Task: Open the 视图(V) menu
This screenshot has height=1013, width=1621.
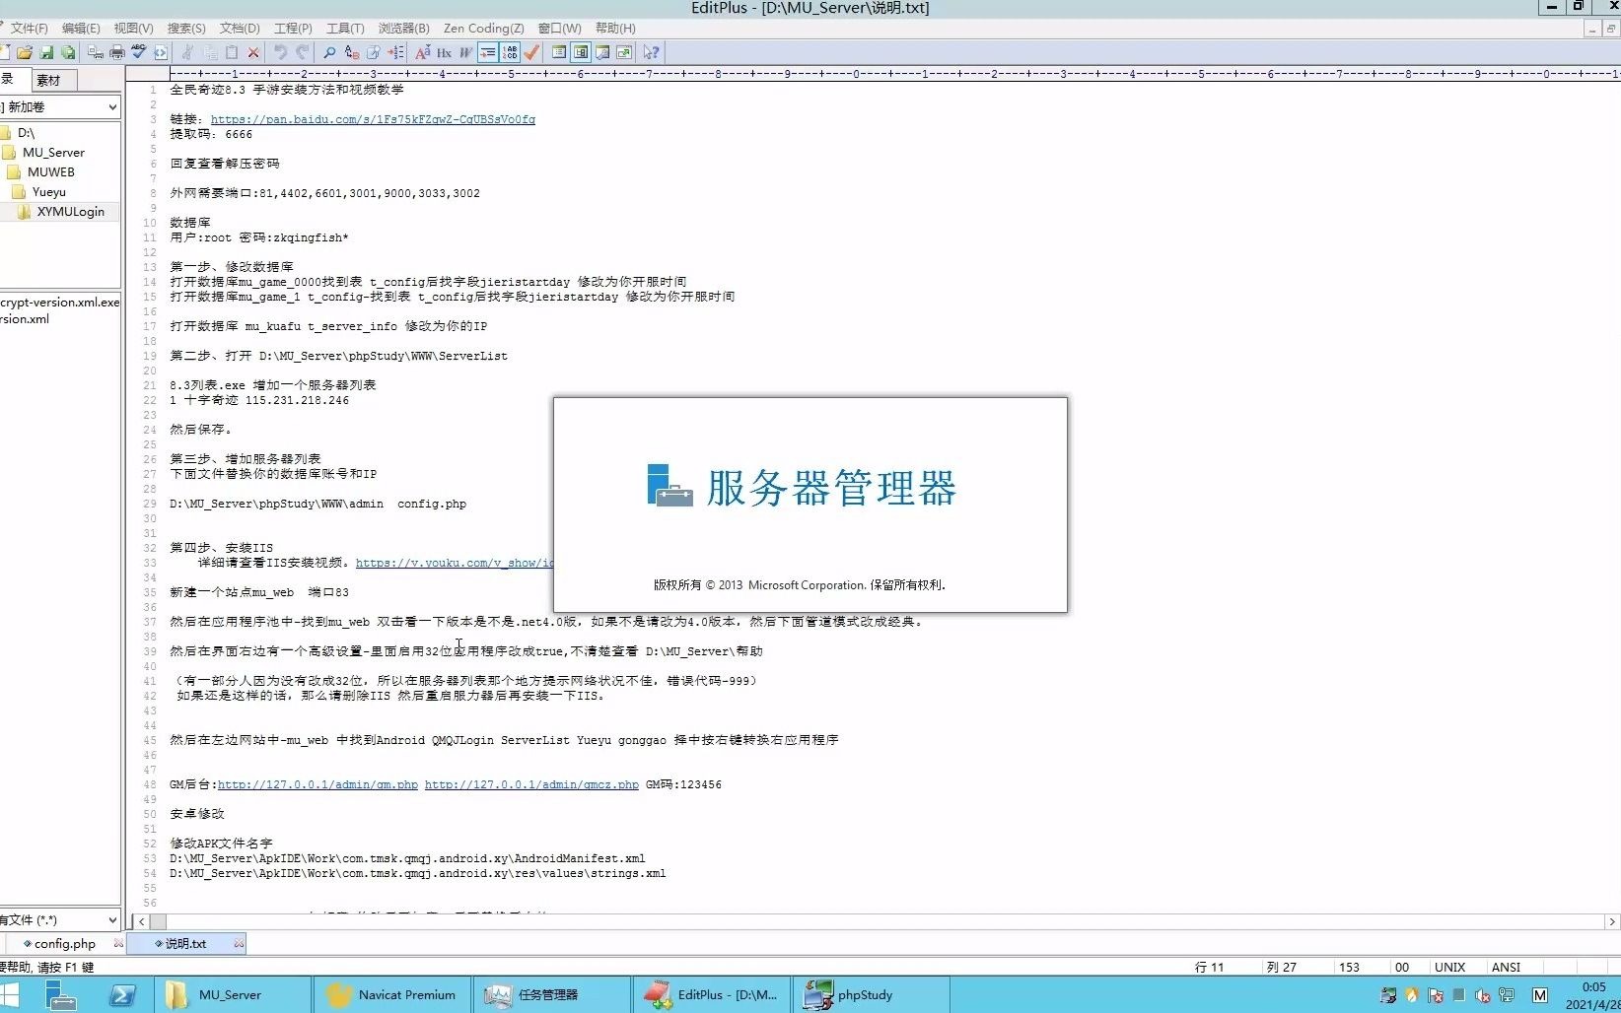Action: (133, 28)
